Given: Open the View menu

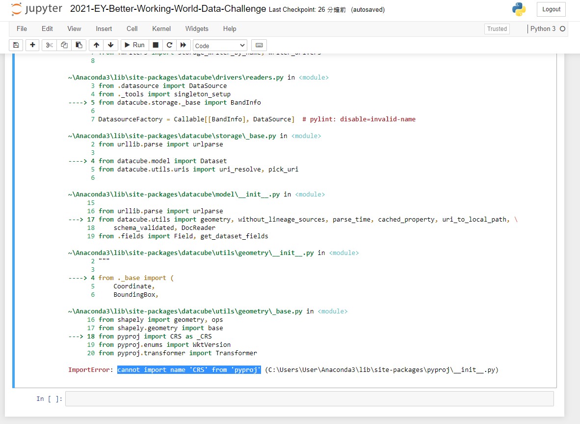Looking at the screenshot, I should tap(74, 28).
